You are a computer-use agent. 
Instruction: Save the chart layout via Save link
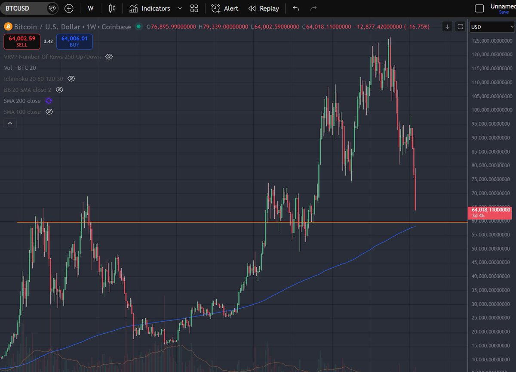pos(504,12)
